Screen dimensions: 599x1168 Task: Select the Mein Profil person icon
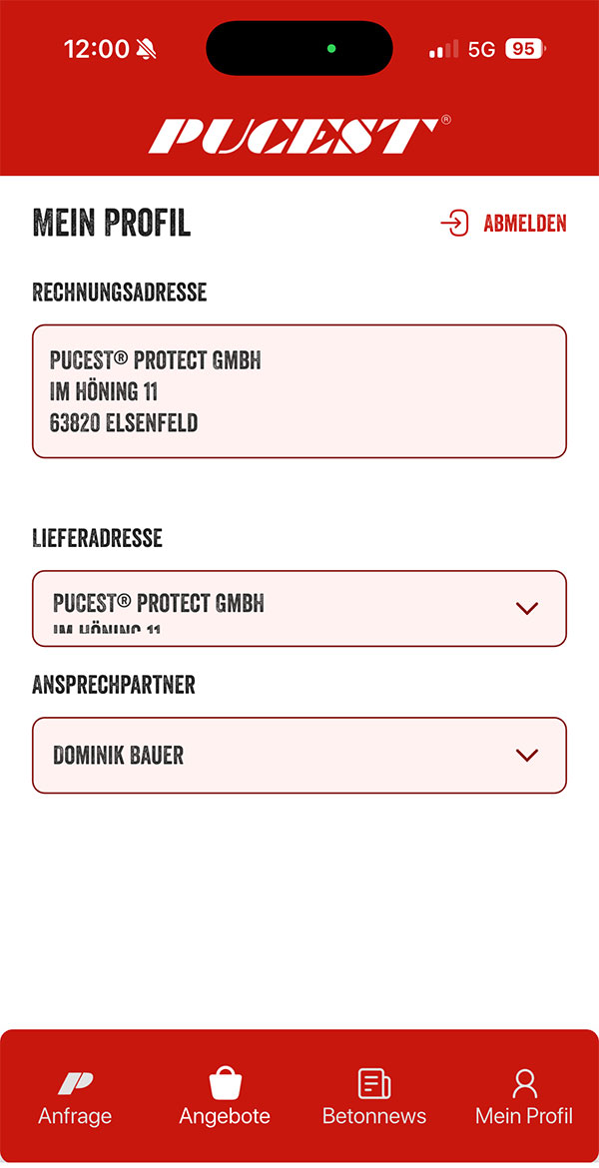pyautogui.click(x=524, y=1083)
